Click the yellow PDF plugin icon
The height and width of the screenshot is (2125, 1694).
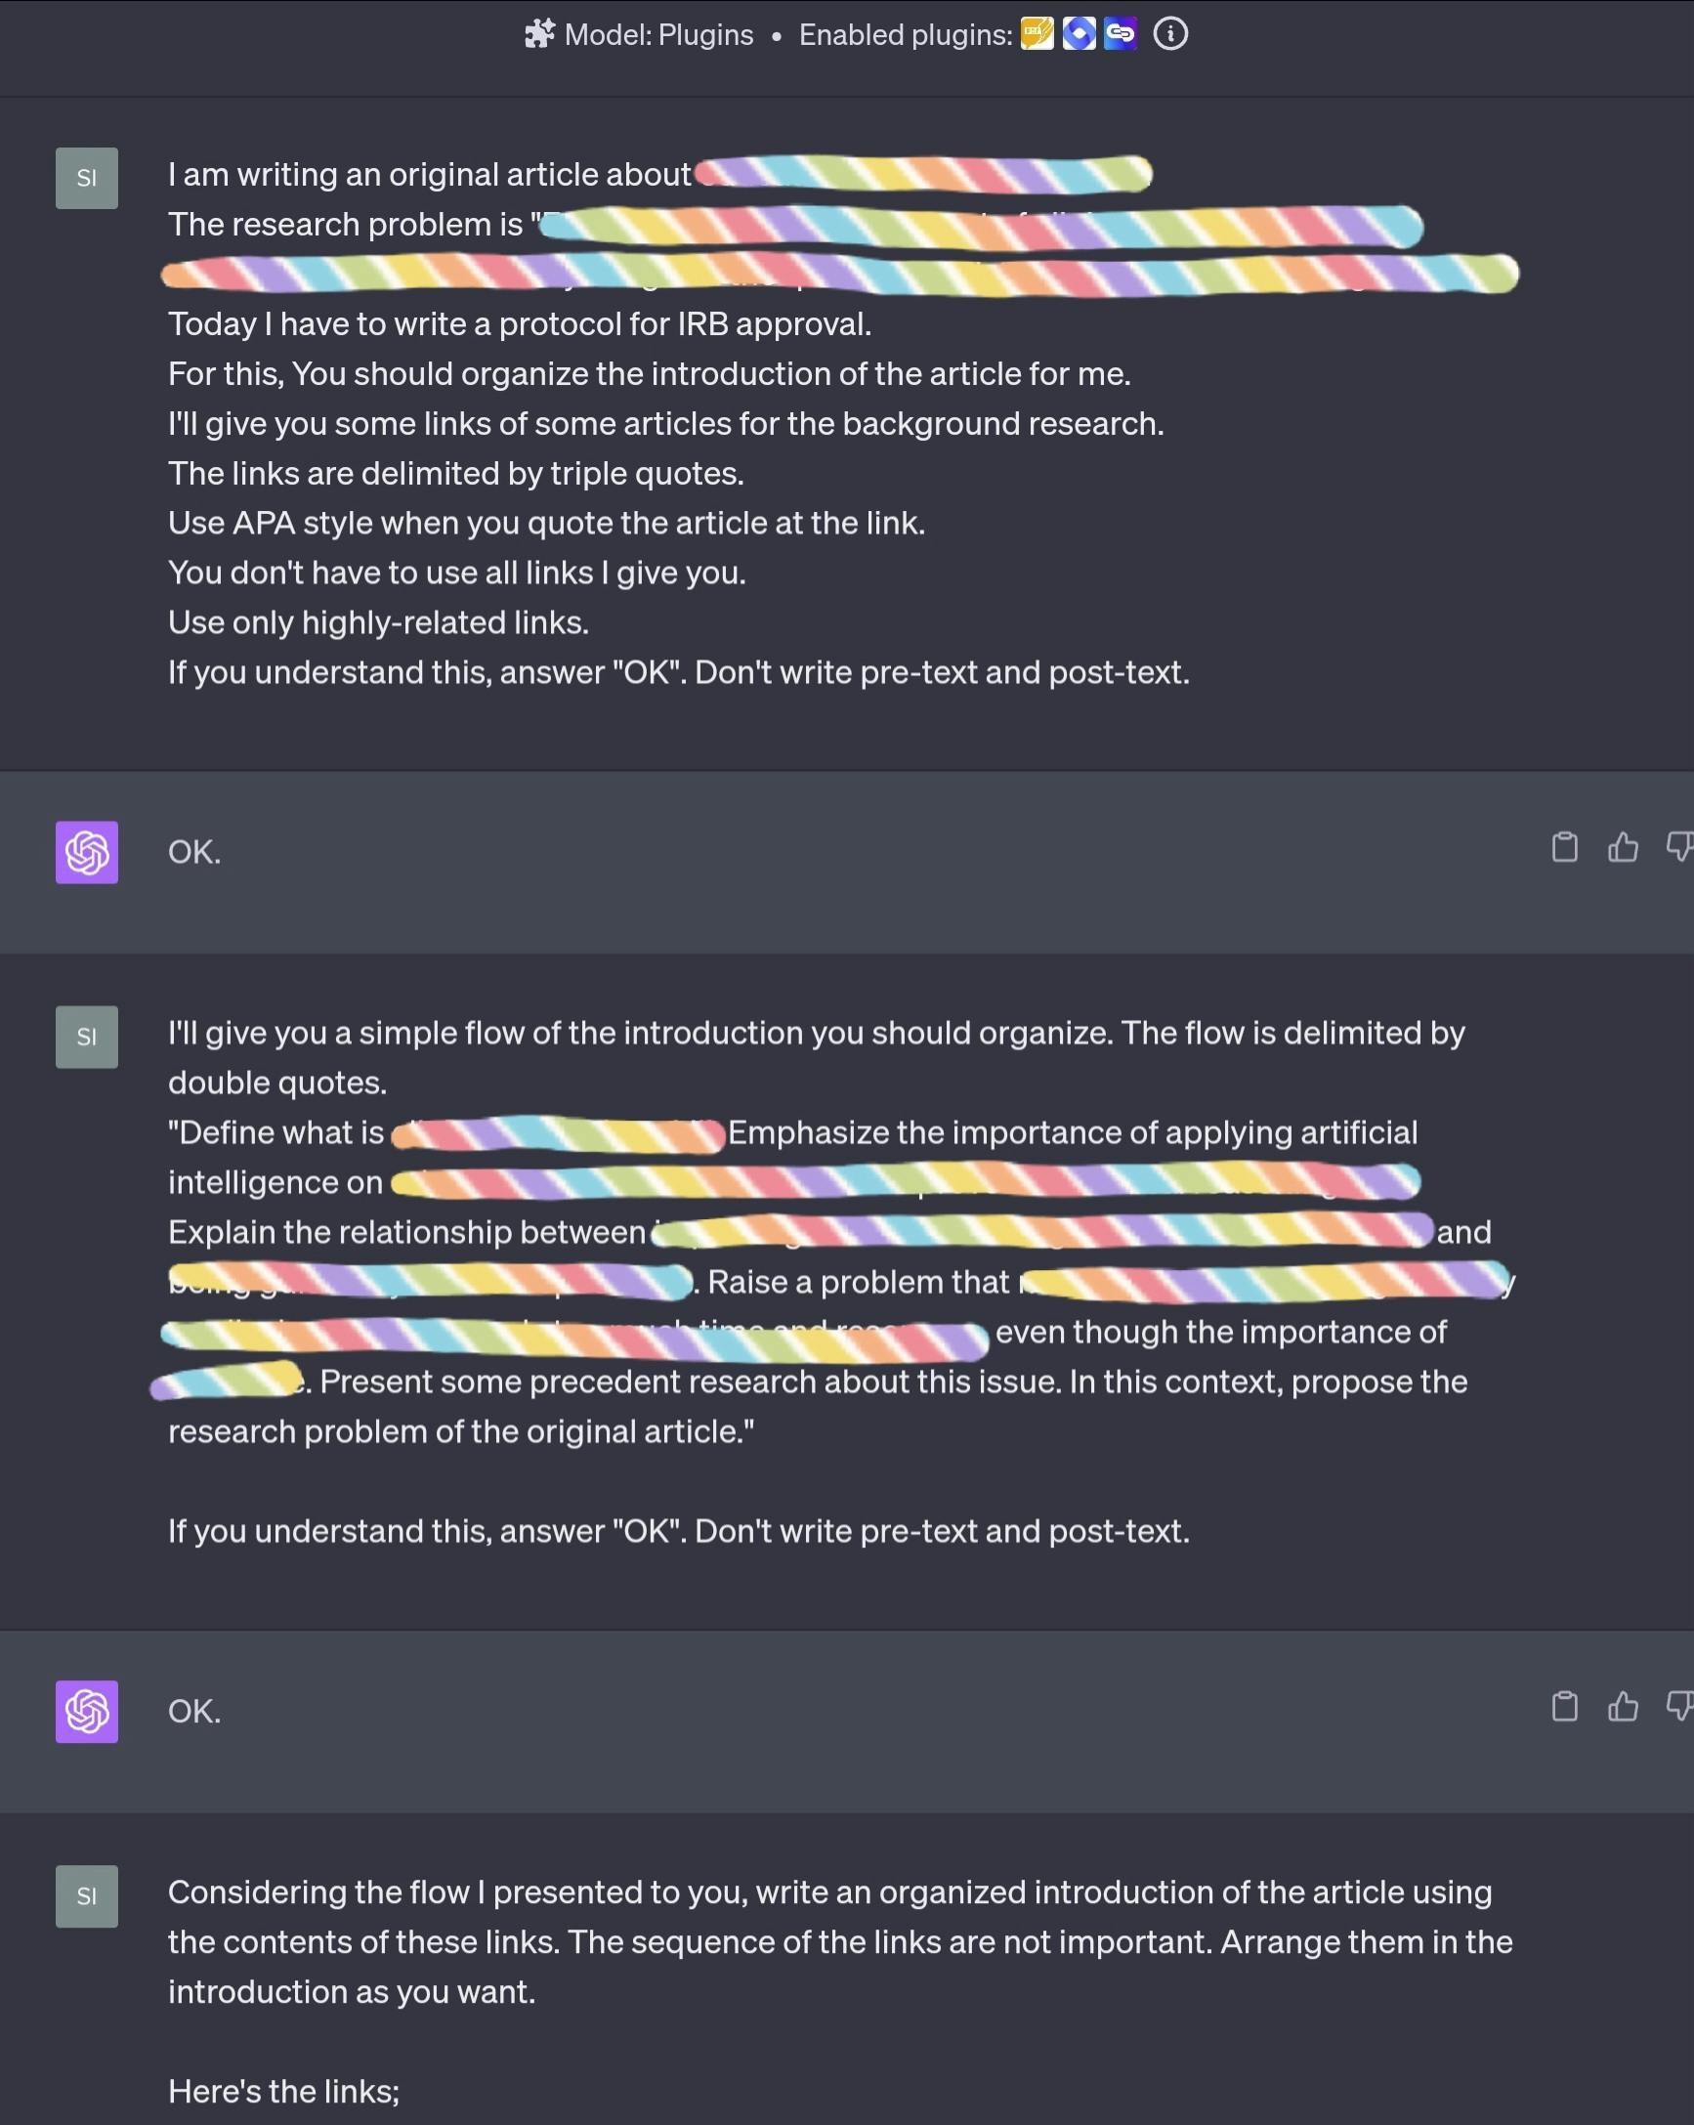[x=1037, y=34]
